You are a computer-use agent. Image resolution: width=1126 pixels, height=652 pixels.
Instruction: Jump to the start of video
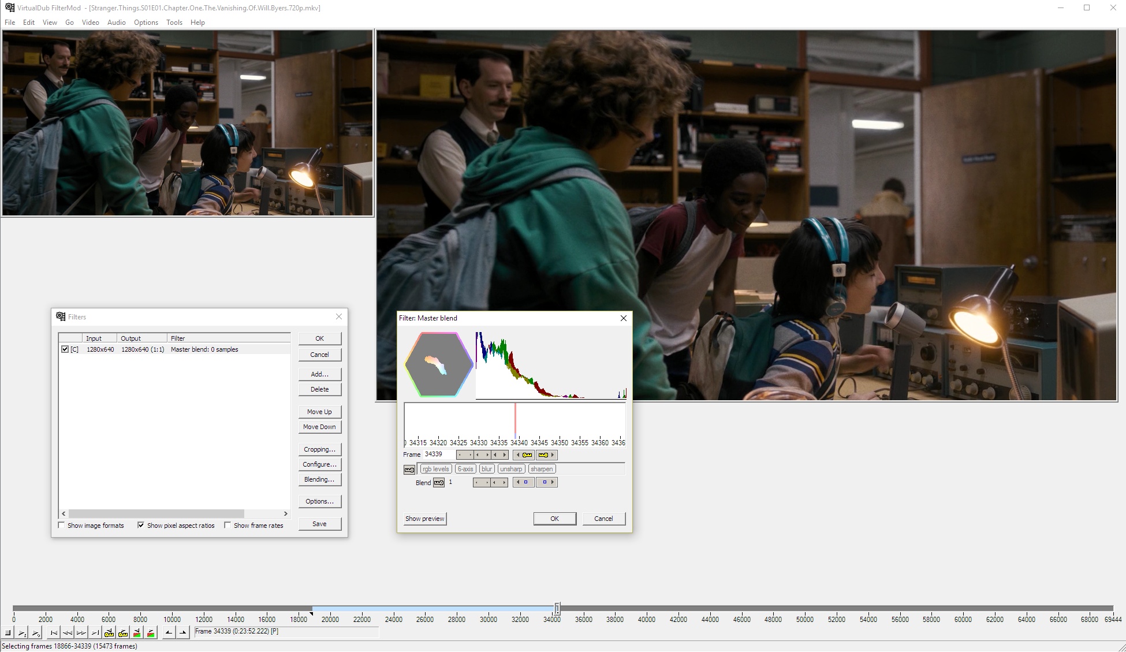click(x=54, y=632)
